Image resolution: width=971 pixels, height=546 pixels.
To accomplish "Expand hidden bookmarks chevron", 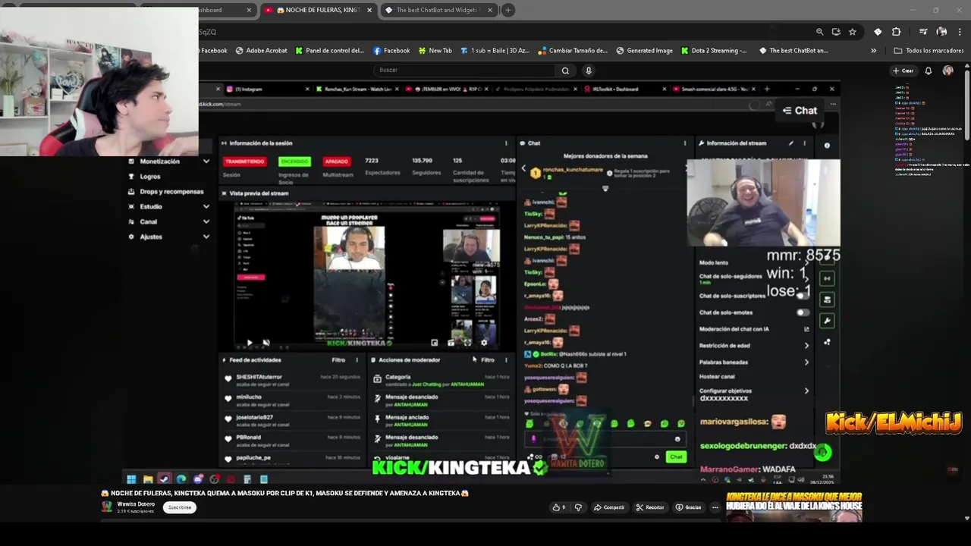I will 873,51.
